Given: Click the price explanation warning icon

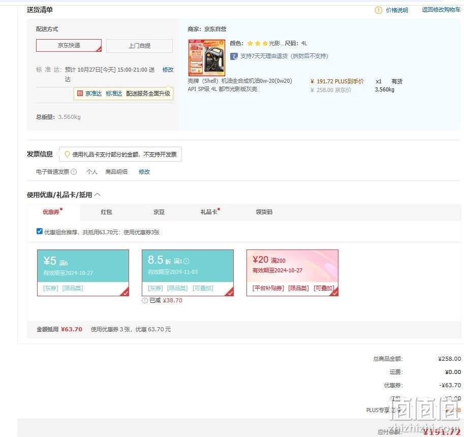Looking at the screenshot, I should click(378, 10).
